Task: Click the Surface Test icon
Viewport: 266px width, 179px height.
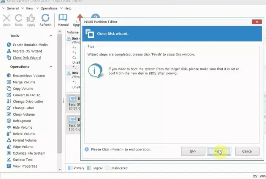Action: pyautogui.click(x=9, y=160)
